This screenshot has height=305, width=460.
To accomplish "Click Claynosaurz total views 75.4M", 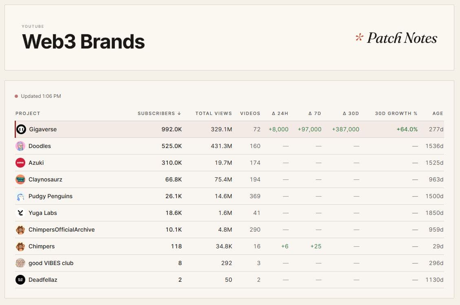I will point(224,179).
